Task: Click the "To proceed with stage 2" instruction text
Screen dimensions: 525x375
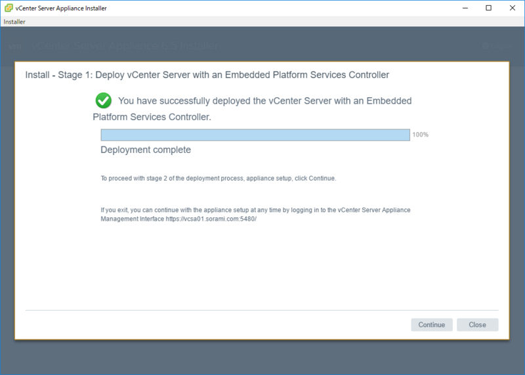Action: (219, 178)
